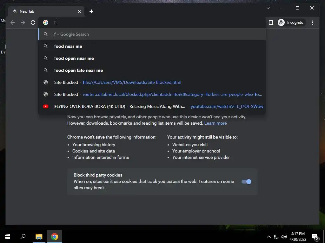Click 'Your employer or school' text

196,151
